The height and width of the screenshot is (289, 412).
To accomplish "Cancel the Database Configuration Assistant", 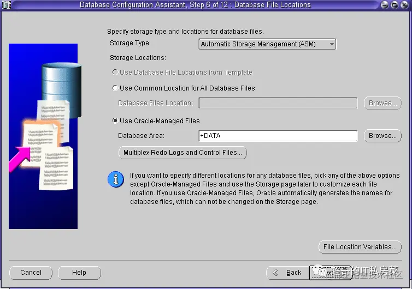I will tap(31, 273).
